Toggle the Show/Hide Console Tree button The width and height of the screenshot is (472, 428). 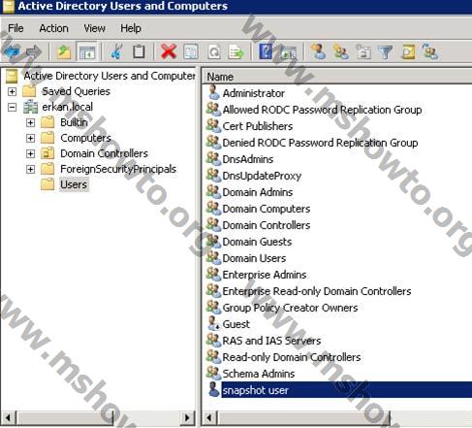pyautogui.click(x=87, y=51)
